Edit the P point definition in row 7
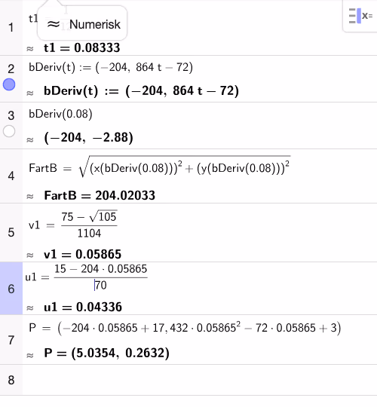Screen dimensions: 377x407 185,328
